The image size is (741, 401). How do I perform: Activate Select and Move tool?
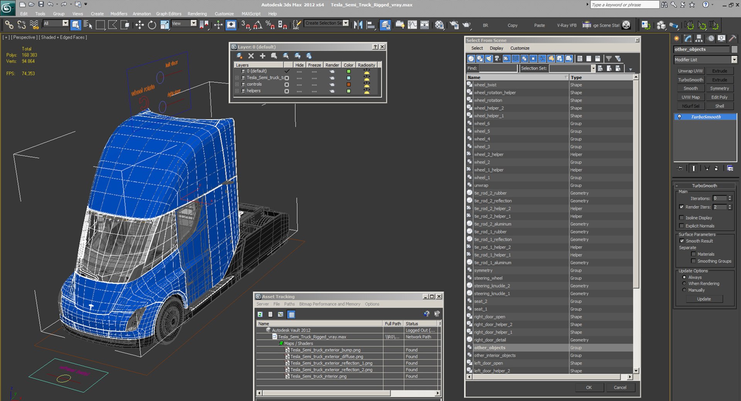[140, 25]
